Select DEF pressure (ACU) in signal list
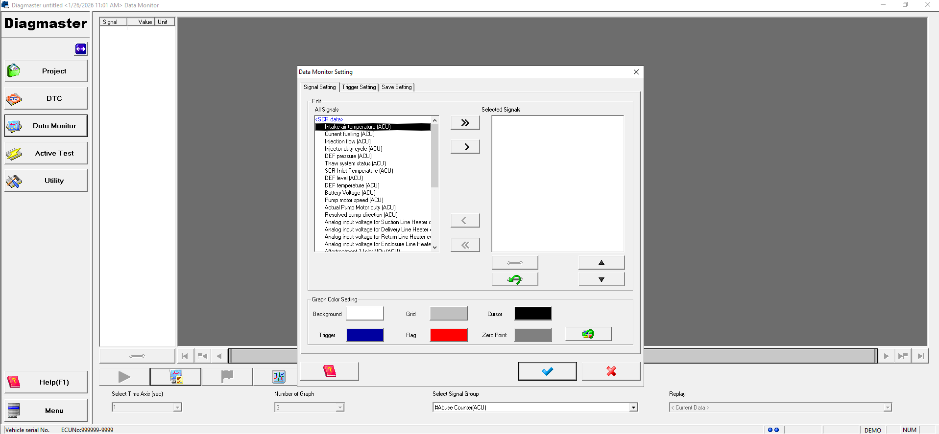Viewport: 939px width, 434px height. (348, 156)
